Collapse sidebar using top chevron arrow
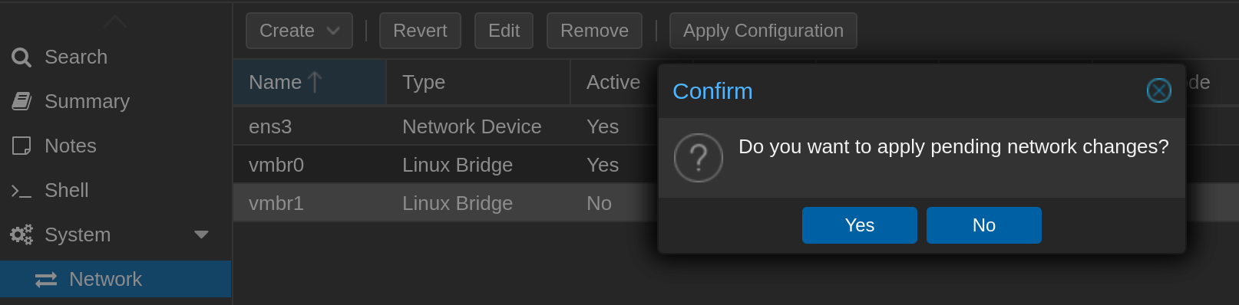Screen dimensions: 1239x305 click(115, 21)
